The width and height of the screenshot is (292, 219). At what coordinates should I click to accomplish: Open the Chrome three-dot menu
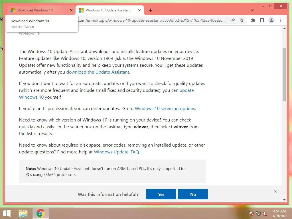[281, 20]
